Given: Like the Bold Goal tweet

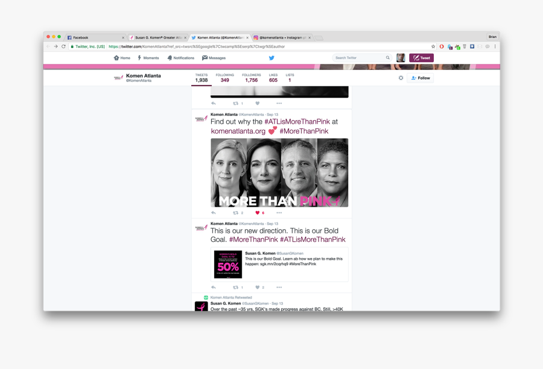Looking at the screenshot, I should coord(258,288).
